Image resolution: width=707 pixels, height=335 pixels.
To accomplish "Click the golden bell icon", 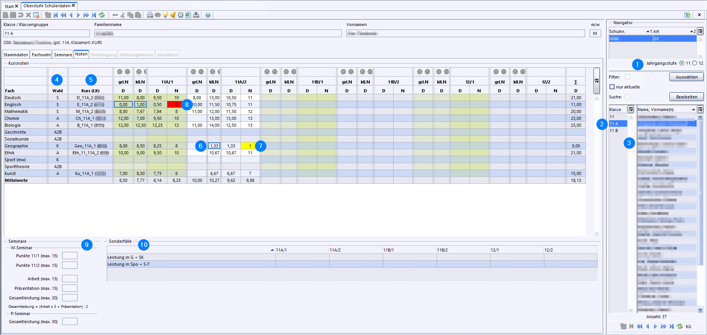I will pos(173,15).
